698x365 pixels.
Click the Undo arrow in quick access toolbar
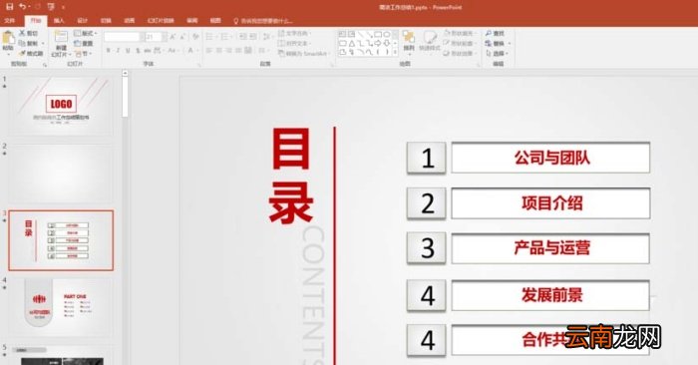(22, 7)
